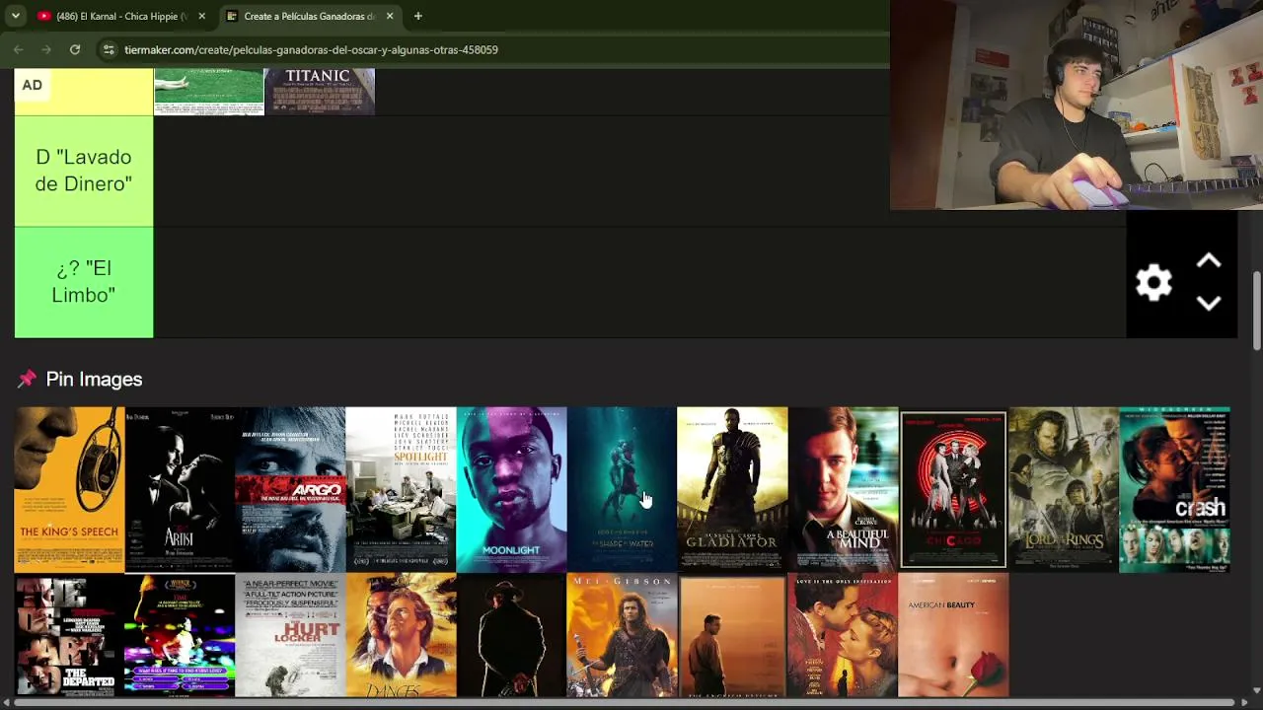This screenshot has height=710, width=1263.
Task: Select the Titanic poster in AD tier
Action: pos(320,92)
